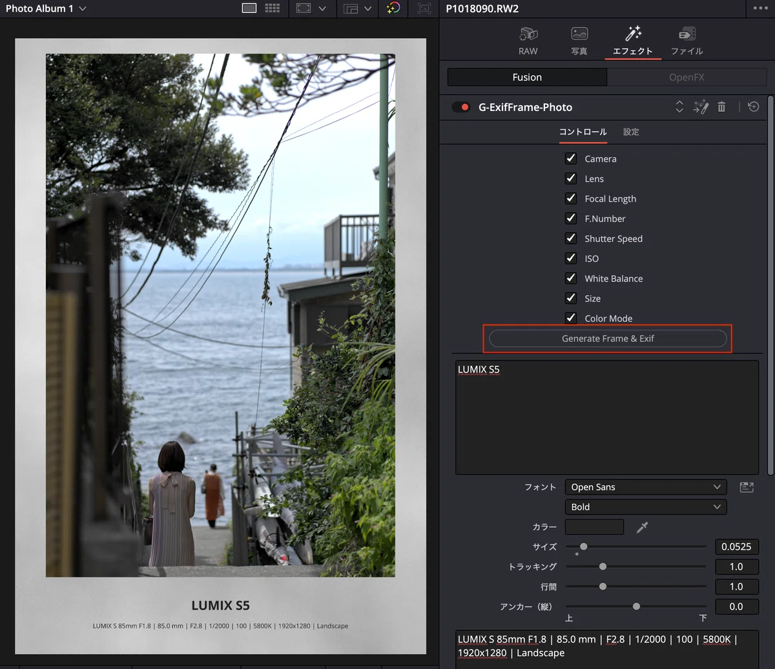Click the トラッキング value field

[736, 566]
